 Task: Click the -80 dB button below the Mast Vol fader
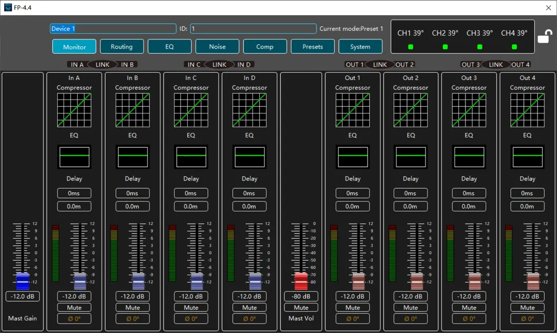coord(301,296)
